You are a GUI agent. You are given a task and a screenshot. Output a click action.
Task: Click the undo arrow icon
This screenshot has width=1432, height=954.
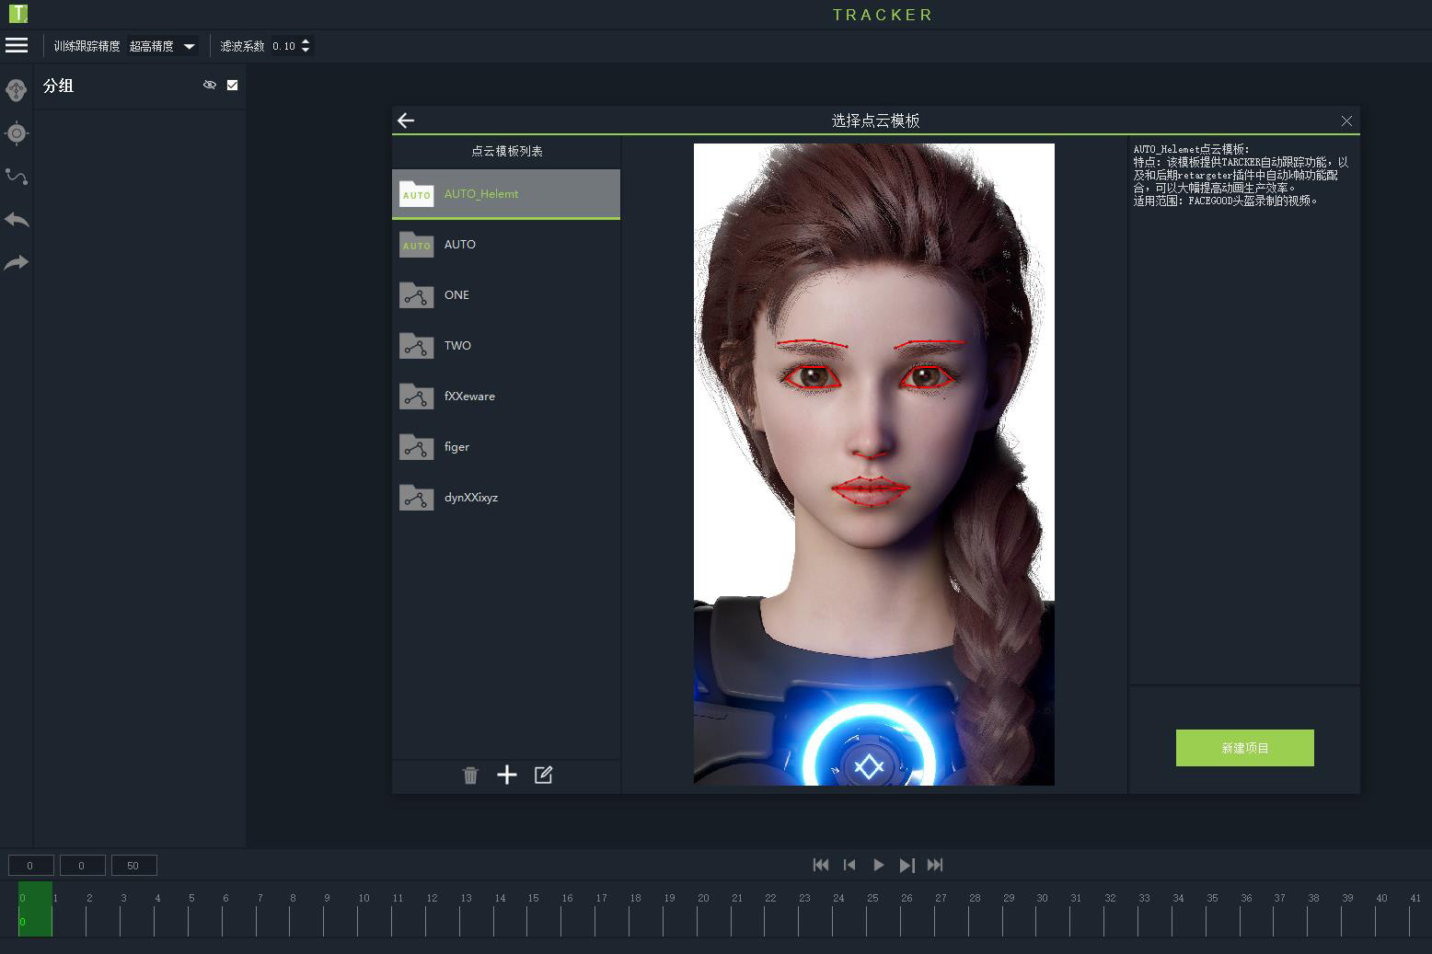point(17,220)
